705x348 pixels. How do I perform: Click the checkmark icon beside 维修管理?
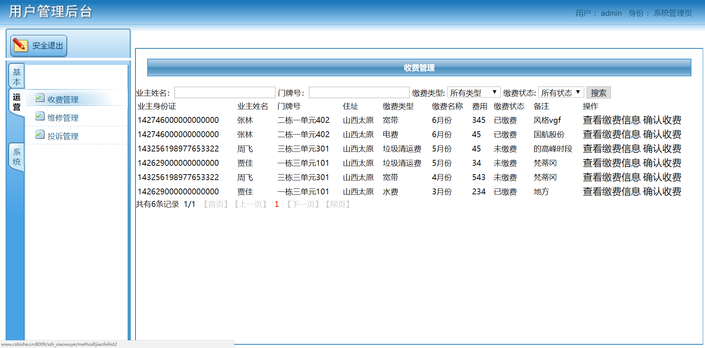coord(40,116)
